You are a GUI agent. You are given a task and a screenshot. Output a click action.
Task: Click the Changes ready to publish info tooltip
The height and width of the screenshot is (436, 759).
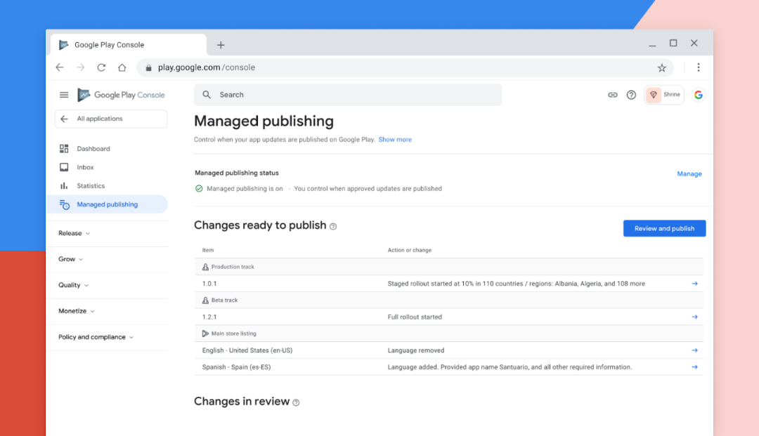coord(332,226)
